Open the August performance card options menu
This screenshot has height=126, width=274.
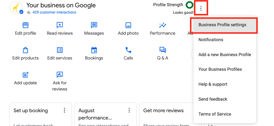pyautogui.click(x=129, y=110)
